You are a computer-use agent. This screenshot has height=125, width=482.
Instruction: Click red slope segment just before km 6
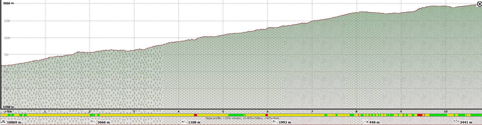coord(266,115)
